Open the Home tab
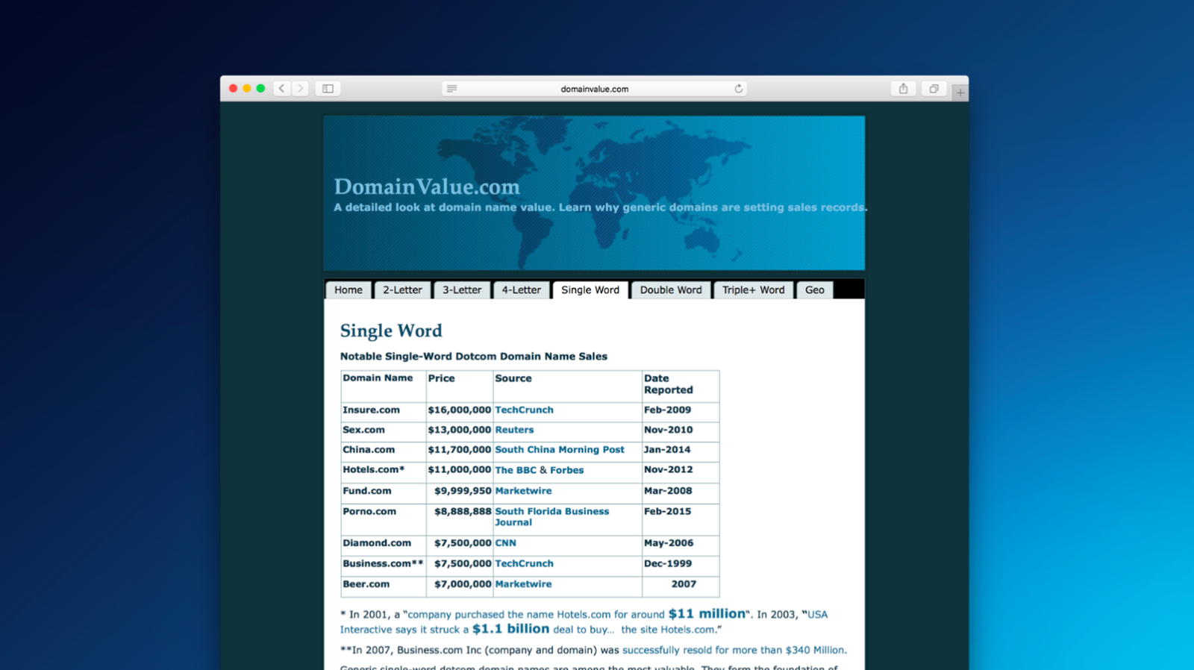The width and height of the screenshot is (1194, 670). pyautogui.click(x=348, y=289)
